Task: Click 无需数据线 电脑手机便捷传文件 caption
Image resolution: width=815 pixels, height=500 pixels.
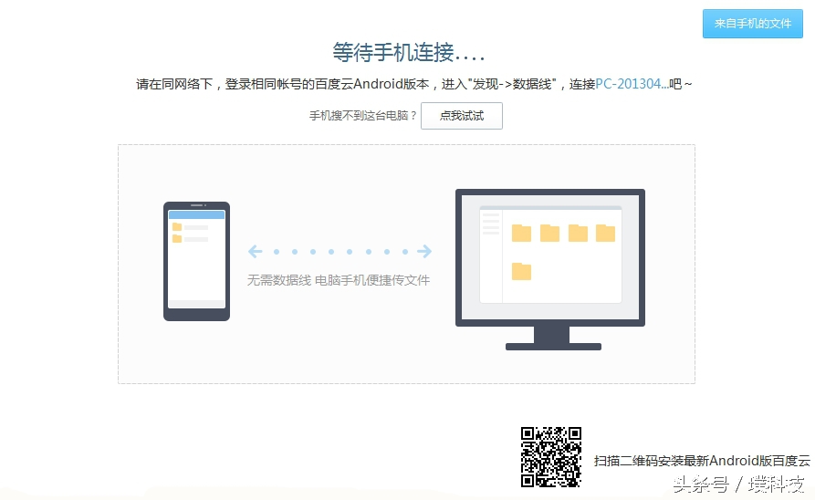Action: (339, 280)
